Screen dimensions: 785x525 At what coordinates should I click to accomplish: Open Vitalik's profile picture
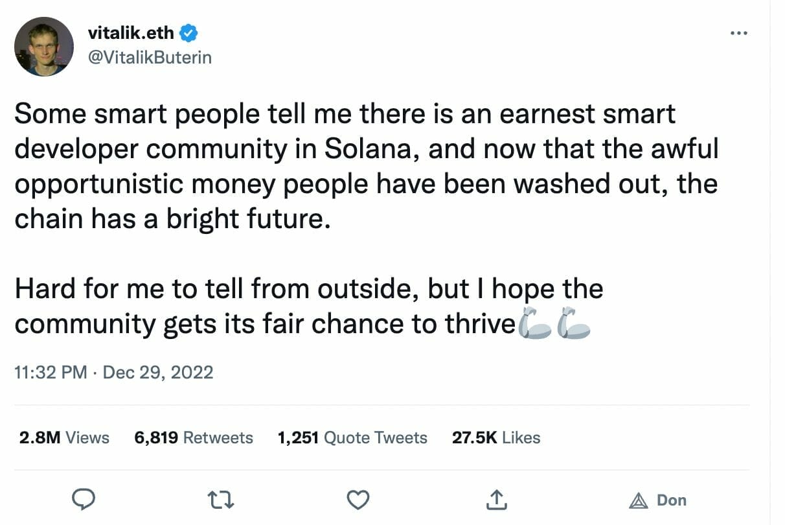44,46
